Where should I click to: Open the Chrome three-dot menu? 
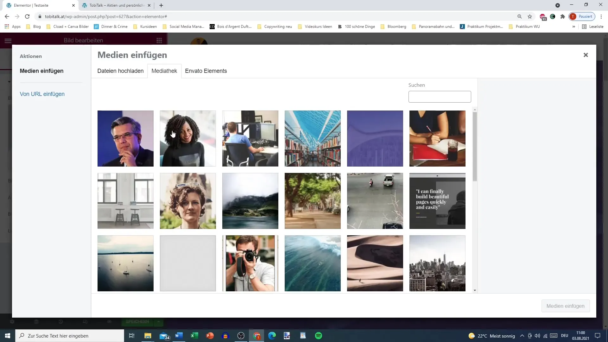point(601,16)
